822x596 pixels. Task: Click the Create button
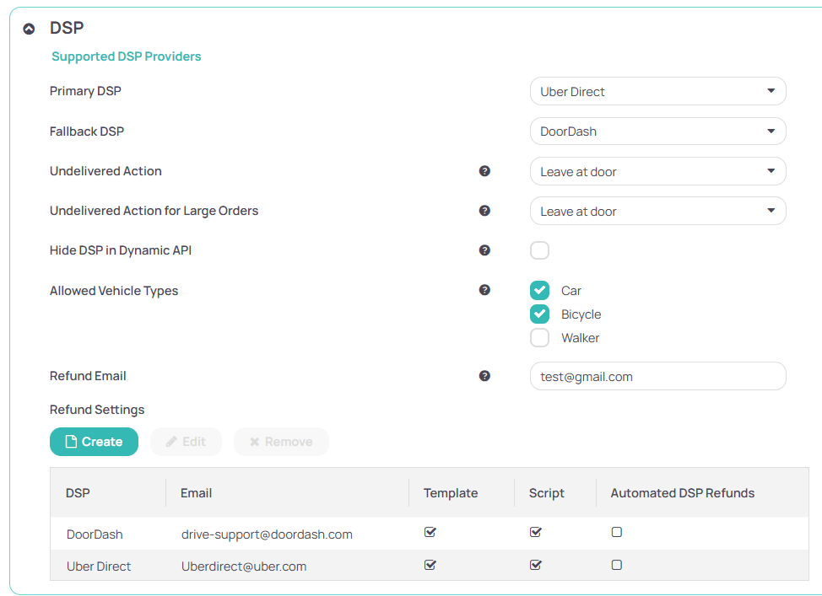[94, 441]
